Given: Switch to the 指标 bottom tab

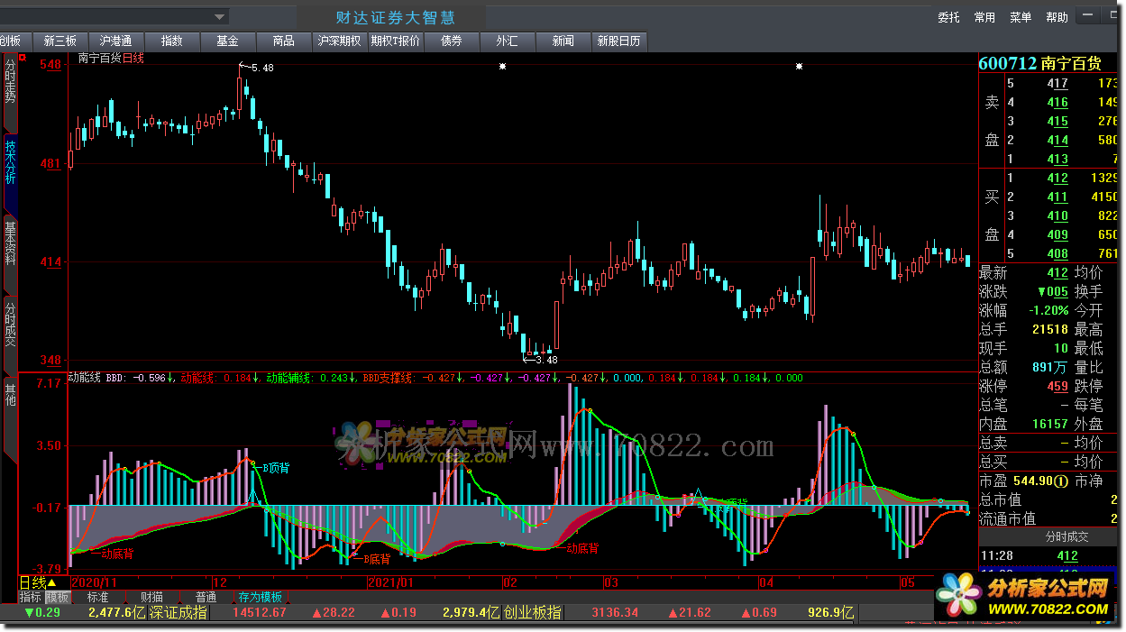Looking at the screenshot, I should point(31,597).
